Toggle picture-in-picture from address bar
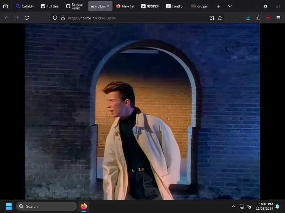The image size is (285, 213). (212, 18)
